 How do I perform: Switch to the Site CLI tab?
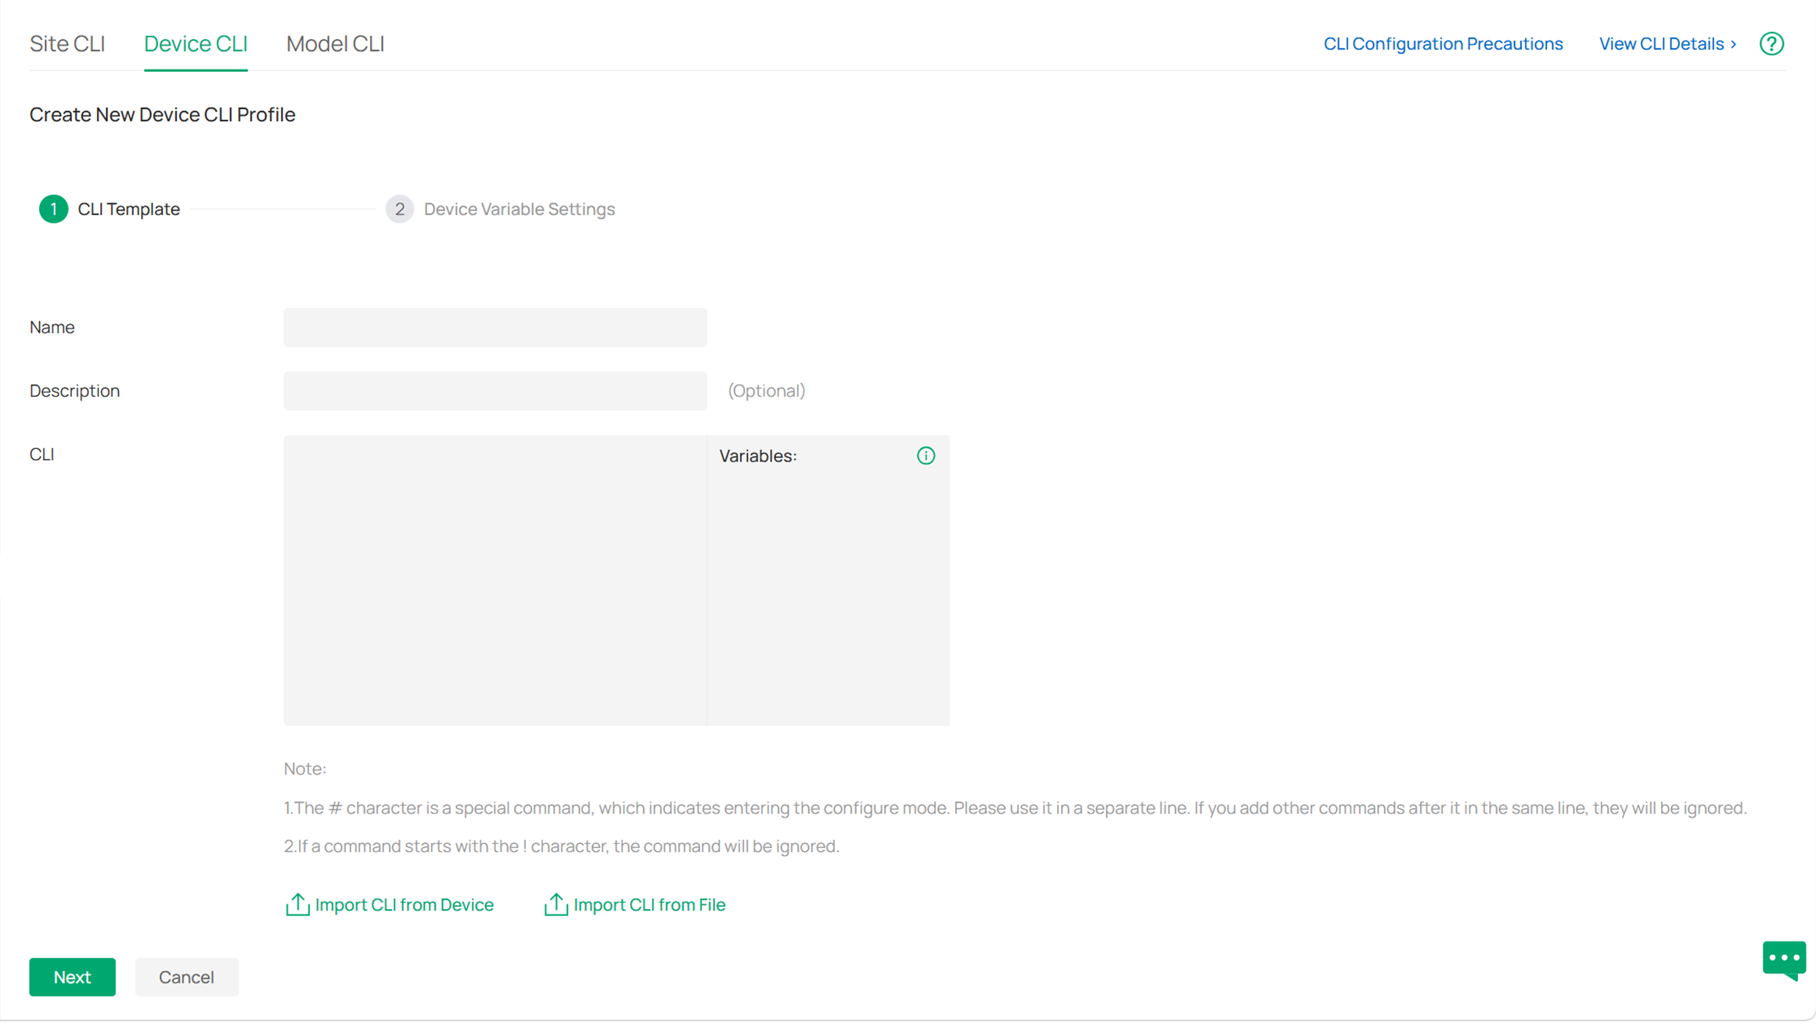68,44
